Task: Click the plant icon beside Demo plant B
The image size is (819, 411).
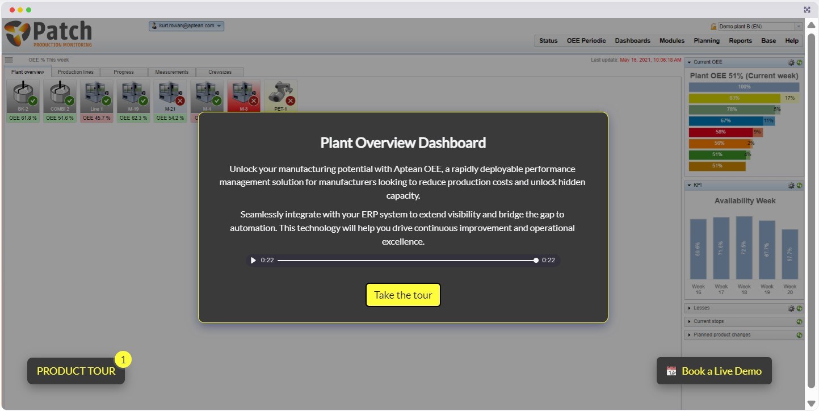Action: click(x=713, y=27)
